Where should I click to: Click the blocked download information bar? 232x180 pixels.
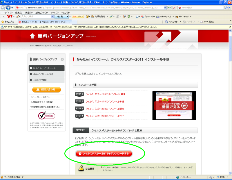coord(114,27)
